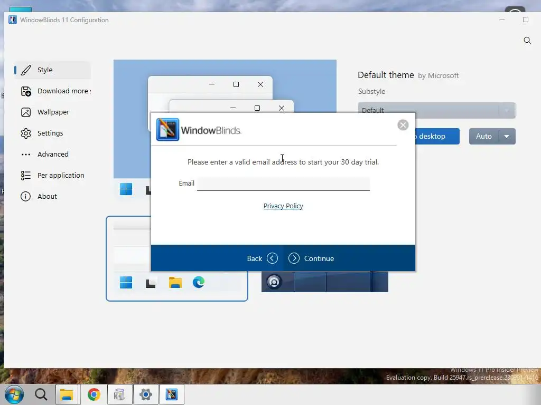
Task: Select Per application in sidebar
Action: pyautogui.click(x=52, y=175)
